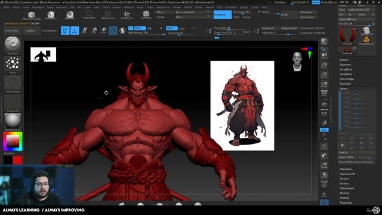
Task: Select the ZRemesherGuides brush icon
Action: coord(32,16)
